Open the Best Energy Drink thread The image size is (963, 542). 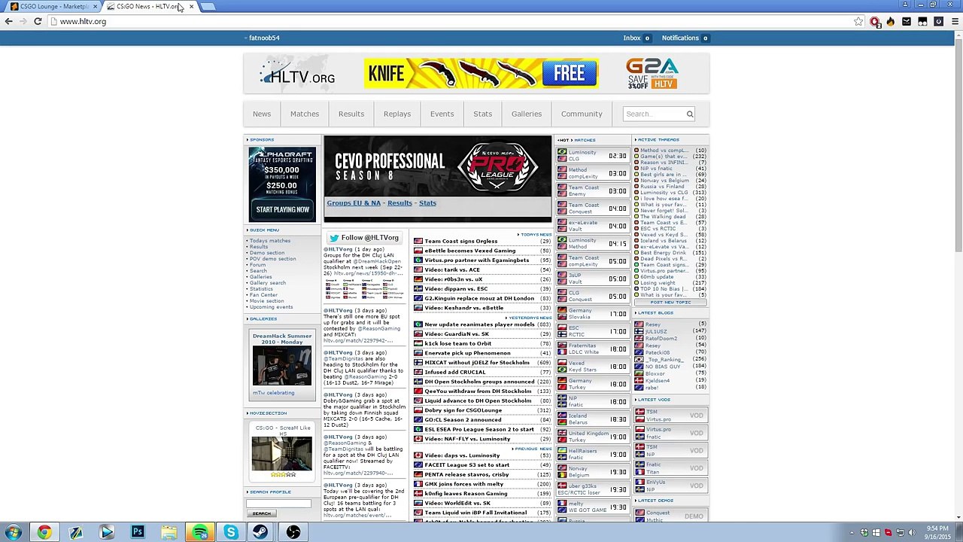click(x=664, y=253)
